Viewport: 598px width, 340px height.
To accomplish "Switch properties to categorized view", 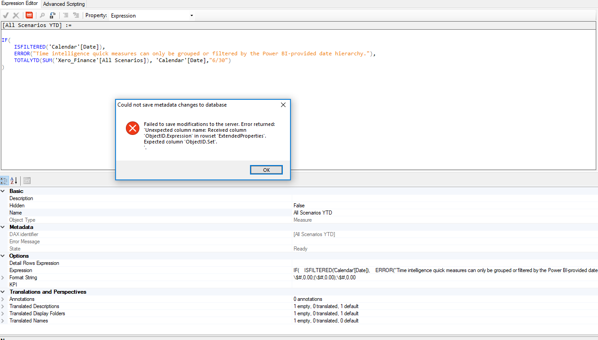I will pyautogui.click(x=4, y=180).
